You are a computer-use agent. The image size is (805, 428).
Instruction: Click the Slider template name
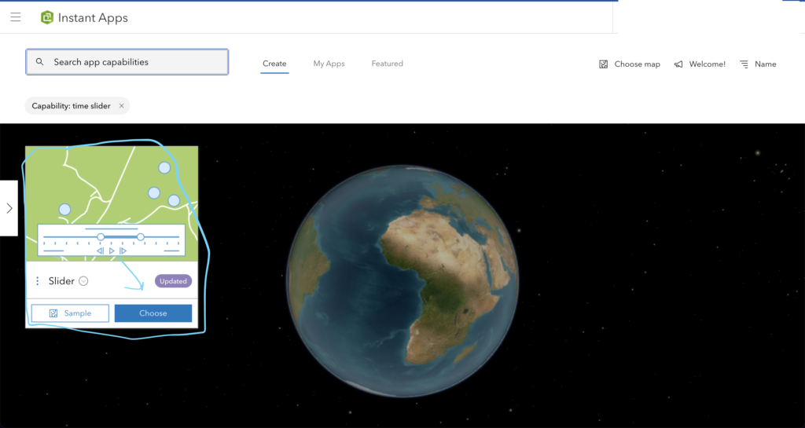pyautogui.click(x=61, y=281)
